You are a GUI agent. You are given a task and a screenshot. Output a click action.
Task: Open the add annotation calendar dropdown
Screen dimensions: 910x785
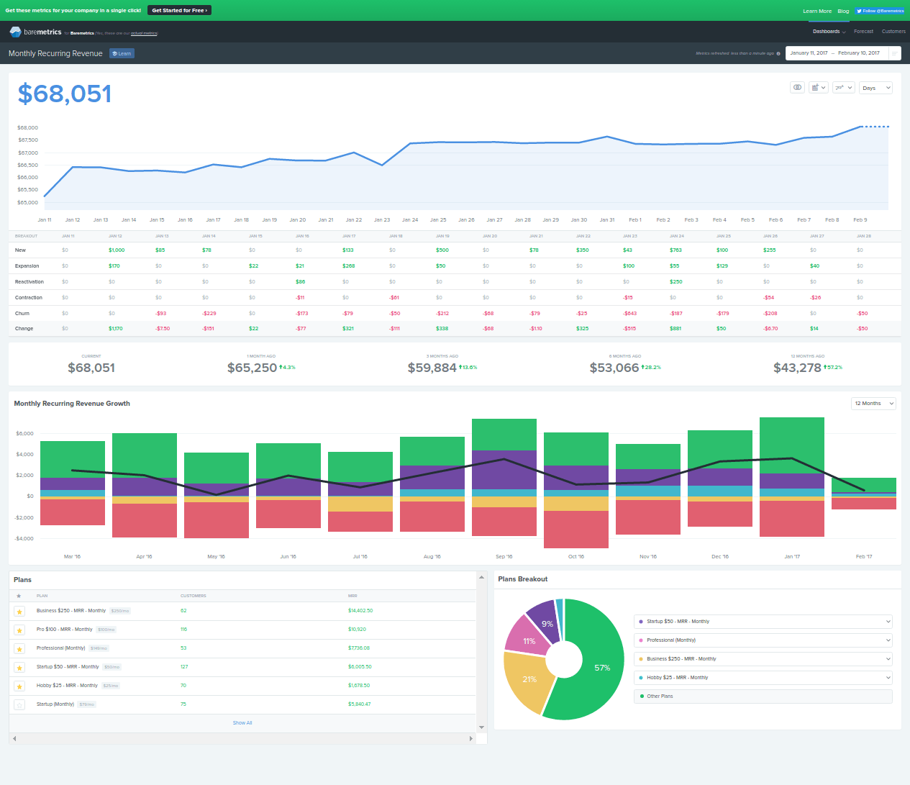[x=819, y=88]
